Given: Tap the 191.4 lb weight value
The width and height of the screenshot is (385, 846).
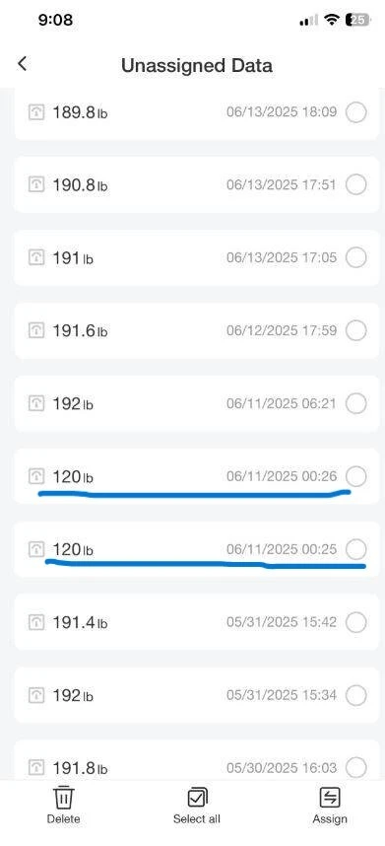Looking at the screenshot, I should (x=80, y=622).
